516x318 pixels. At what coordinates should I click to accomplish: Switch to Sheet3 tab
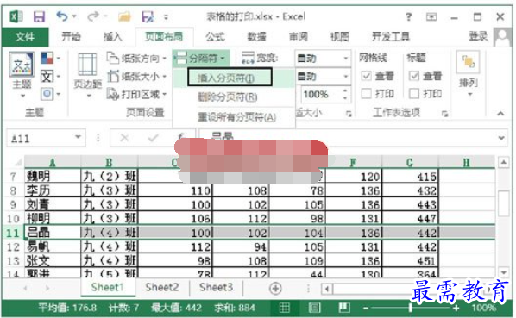click(x=216, y=288)
